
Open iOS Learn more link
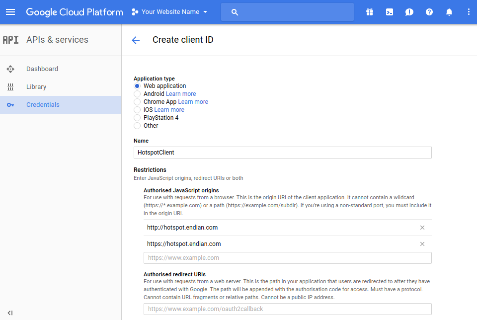(169, 109)
